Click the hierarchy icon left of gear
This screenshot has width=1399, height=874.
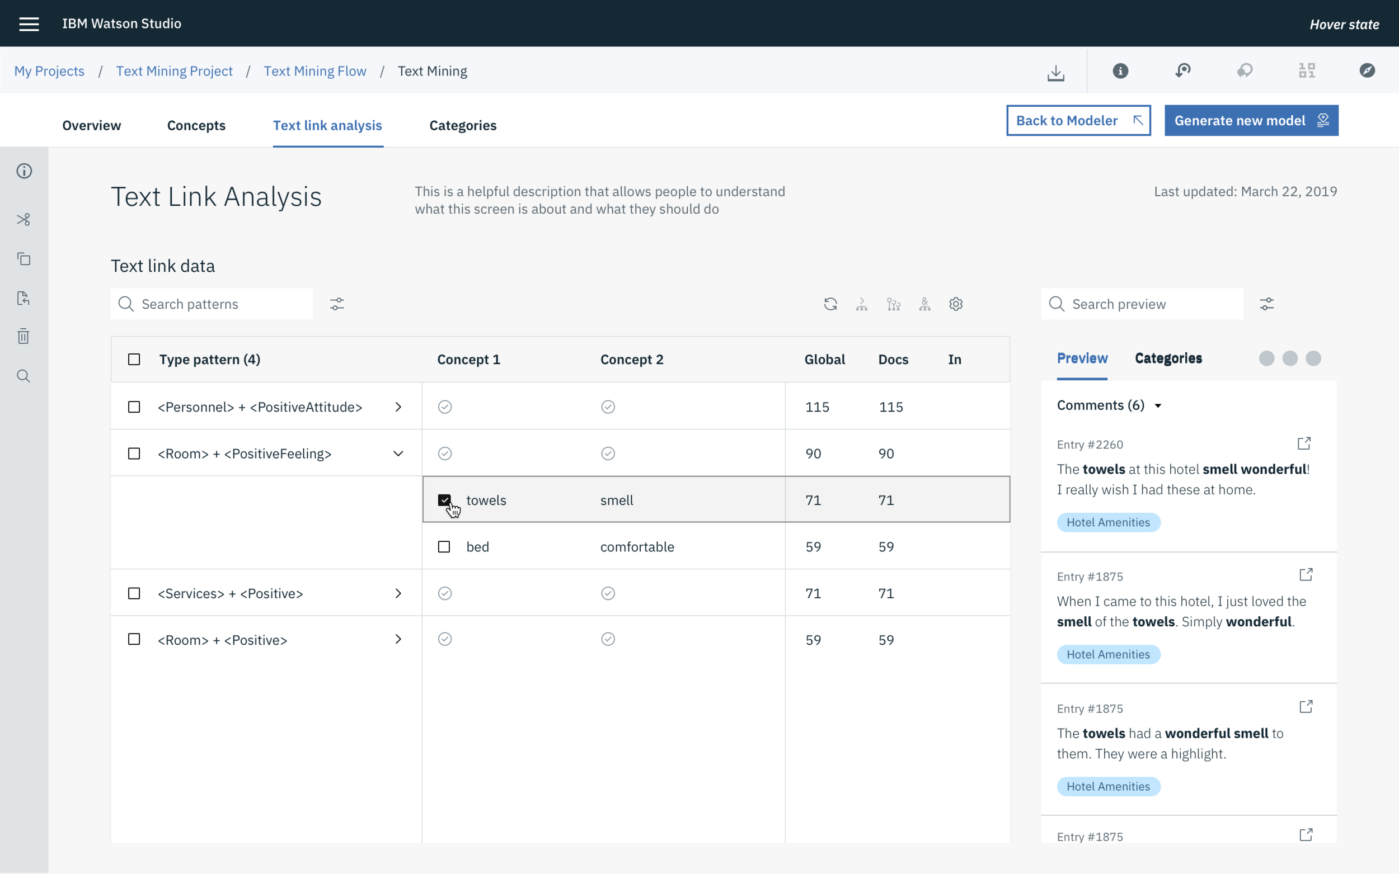(925, 304)
